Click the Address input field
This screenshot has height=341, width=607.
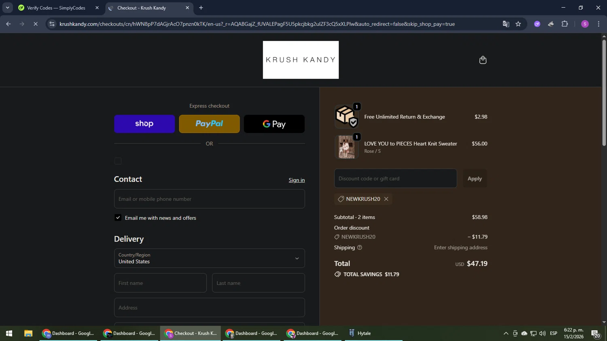pyautogui.click(x=209, y=307)
